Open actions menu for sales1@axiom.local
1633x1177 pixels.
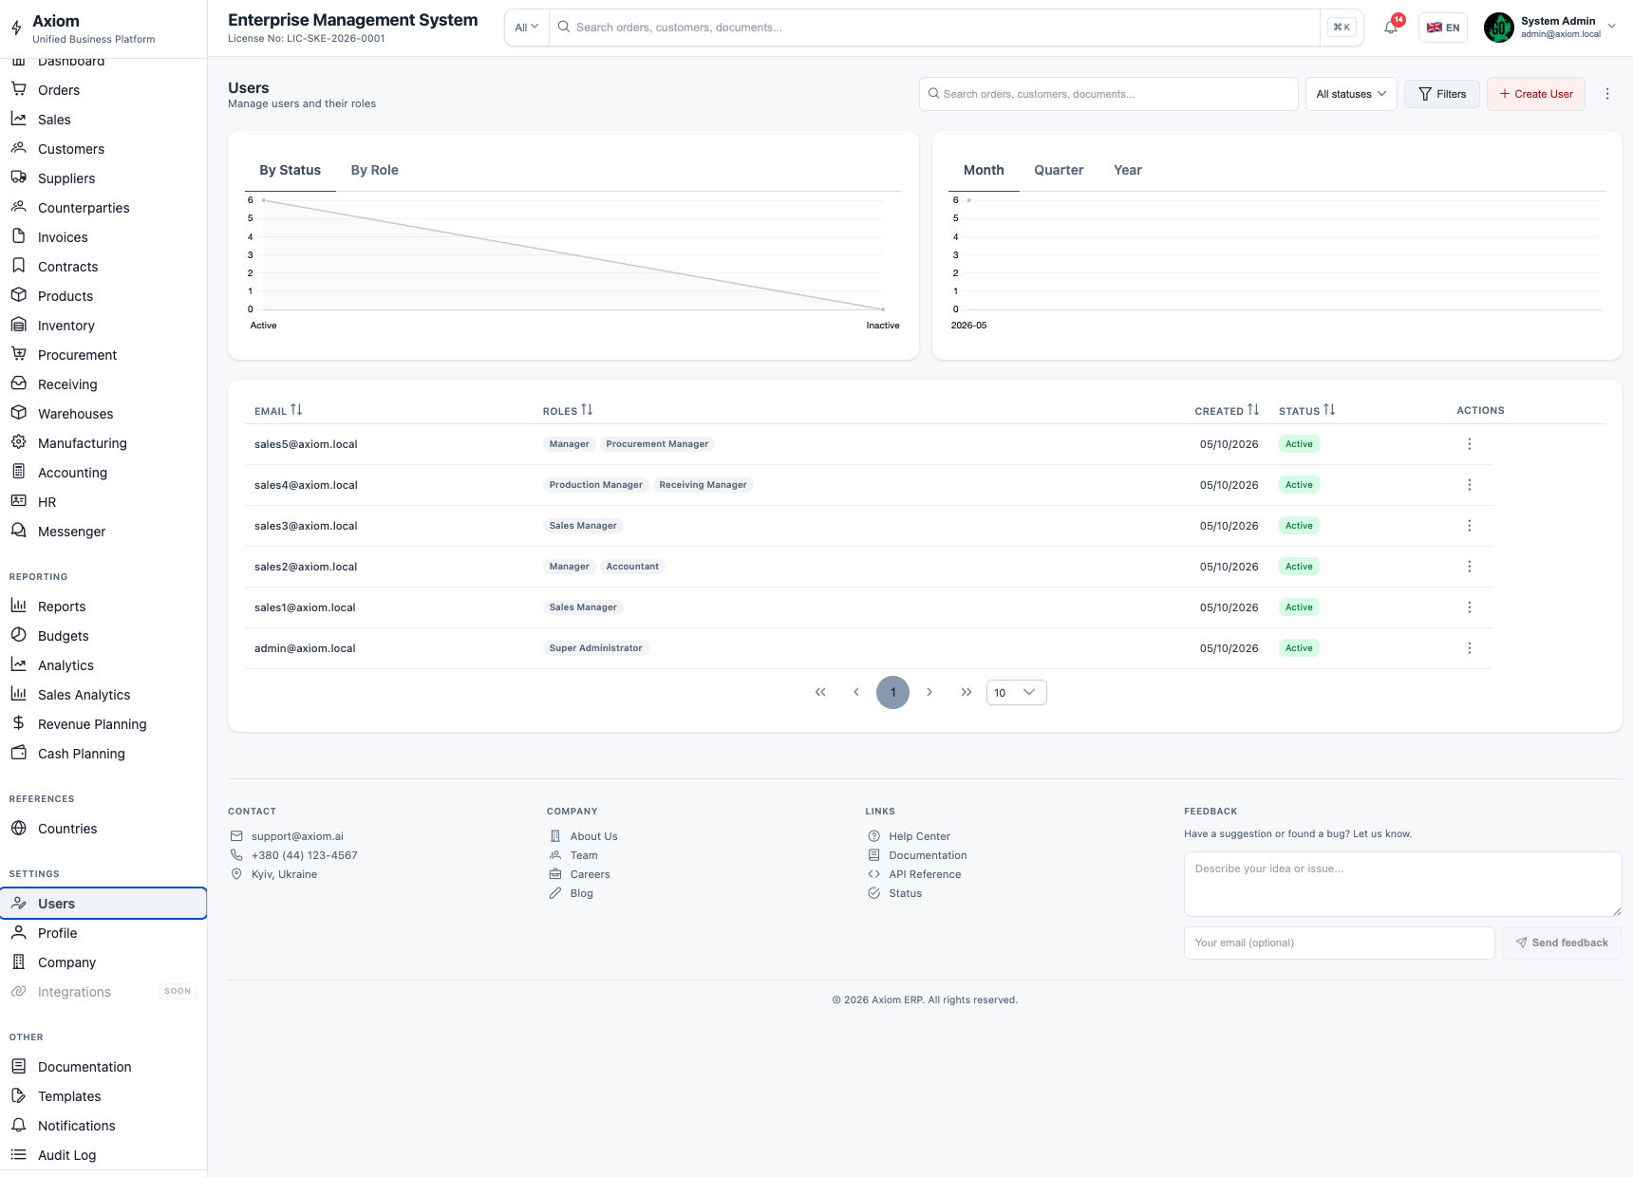pos(1470,607)
